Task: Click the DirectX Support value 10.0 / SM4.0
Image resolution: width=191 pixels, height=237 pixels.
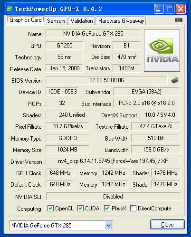Action: coord(160,115)
